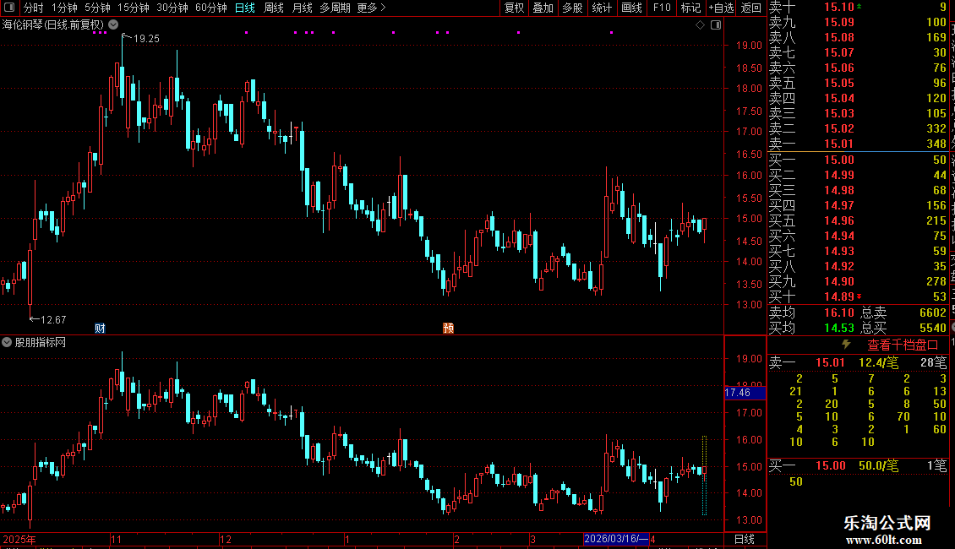955x549 pixels.
Task: Activate the 画线 drawing tool
Action: click(x=631, y=8)
